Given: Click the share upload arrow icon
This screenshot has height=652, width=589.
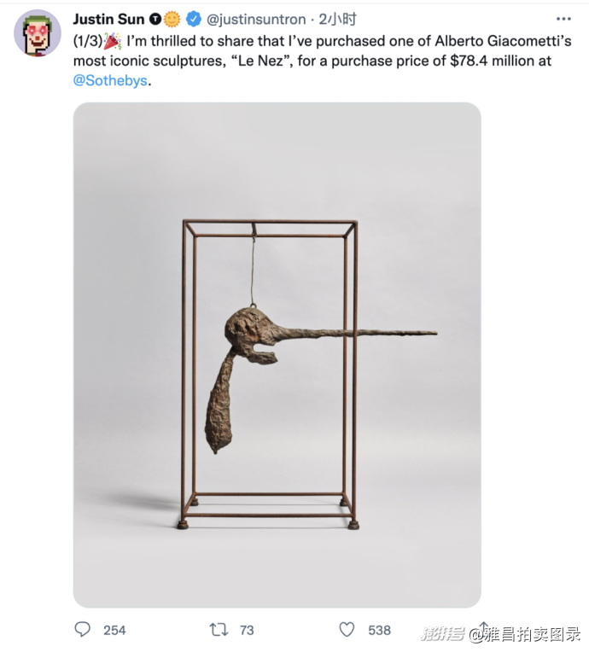Looking at the screenshot, I should point(483,629).
